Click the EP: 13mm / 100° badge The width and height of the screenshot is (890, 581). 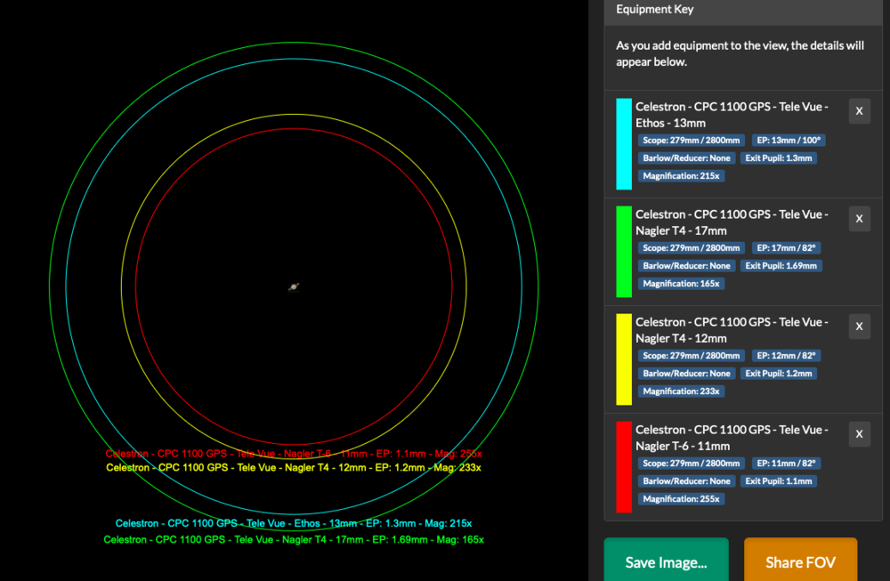point(789,141)
